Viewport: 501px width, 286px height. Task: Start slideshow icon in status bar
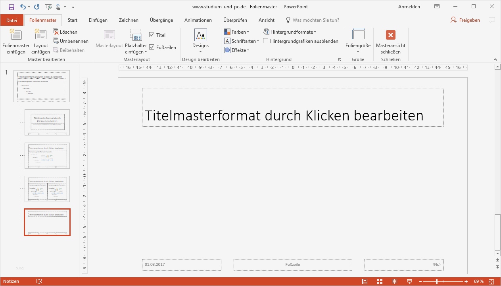409,281
